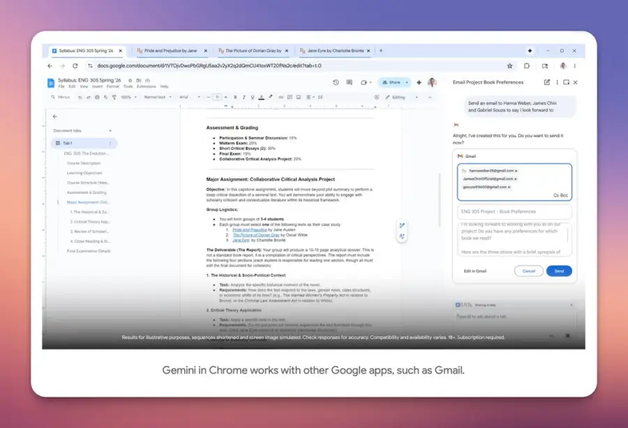Open the zoom 100% dropdown

(x=128, y=97)
